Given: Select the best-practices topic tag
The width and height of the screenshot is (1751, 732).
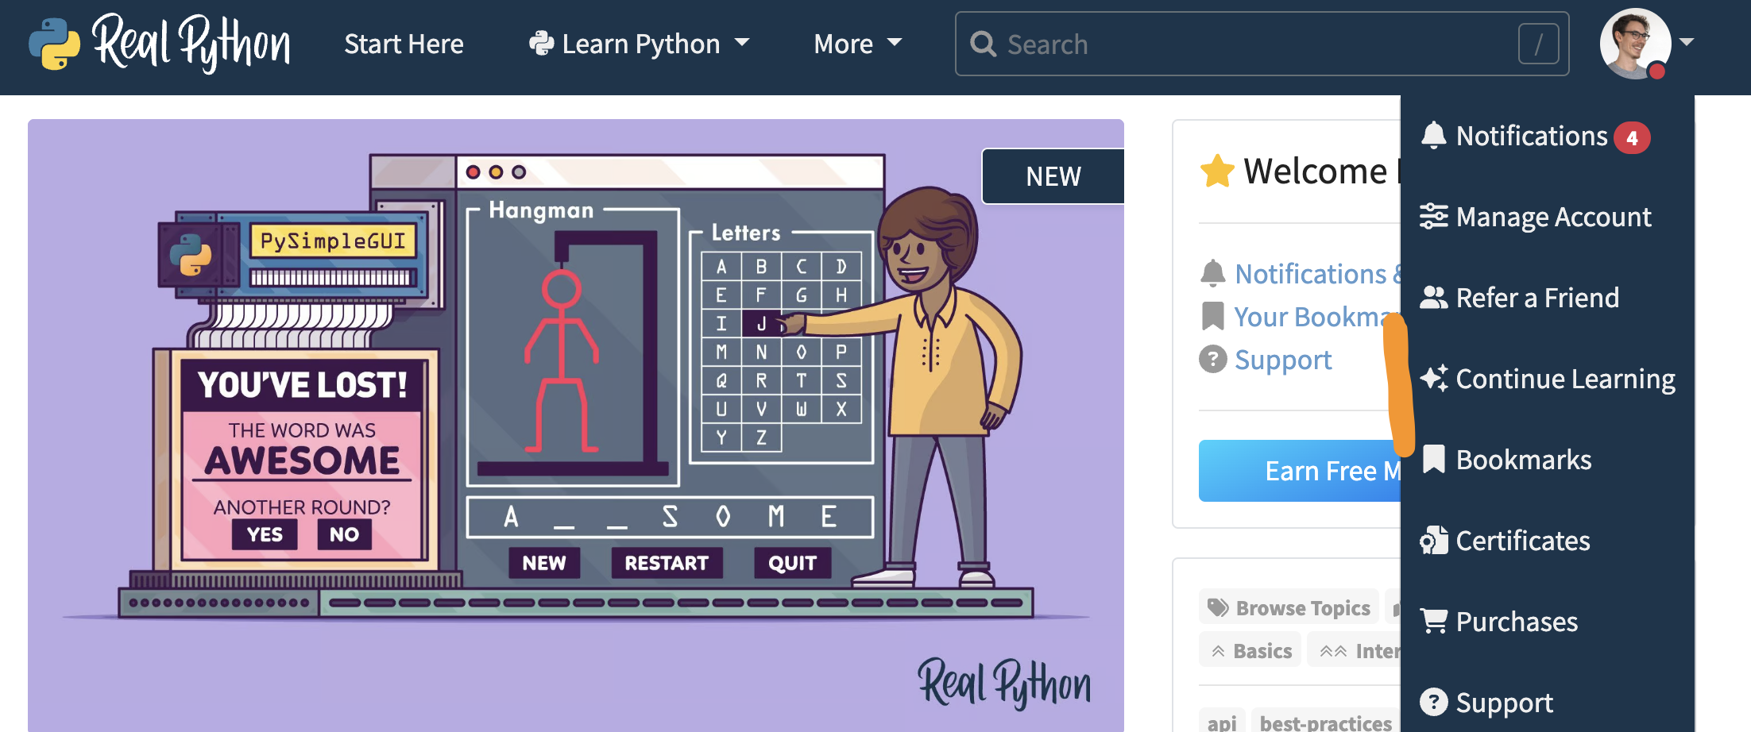Looking at the screenshot, I should [x=1325, y=721].
